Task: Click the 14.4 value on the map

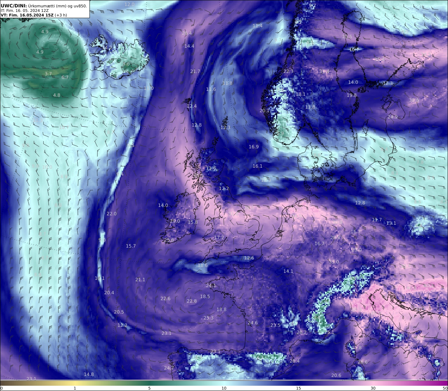Action: pos(189,46)
